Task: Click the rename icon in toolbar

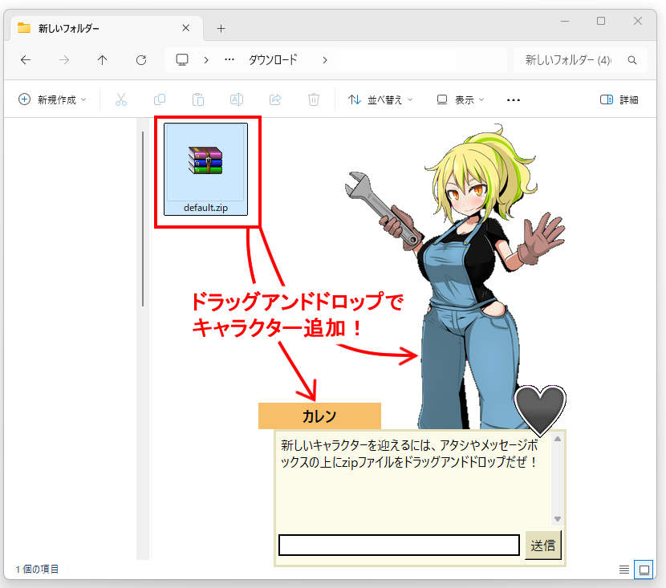Action: pos(237,99)
